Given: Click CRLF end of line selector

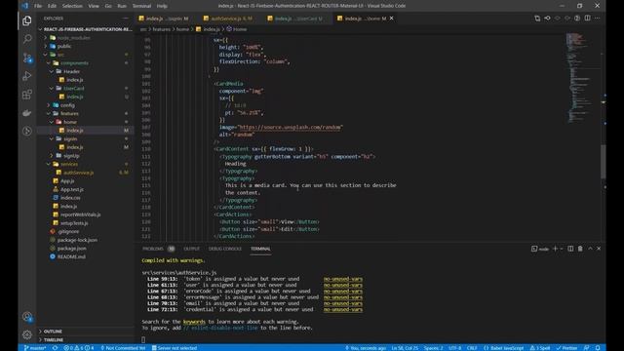Looking at the screenshot, I should coord(472,348).
